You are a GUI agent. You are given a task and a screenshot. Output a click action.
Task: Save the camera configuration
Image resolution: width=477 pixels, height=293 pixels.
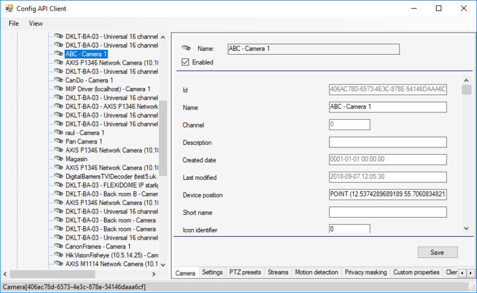pyautogui.click(x=437, y=252)
